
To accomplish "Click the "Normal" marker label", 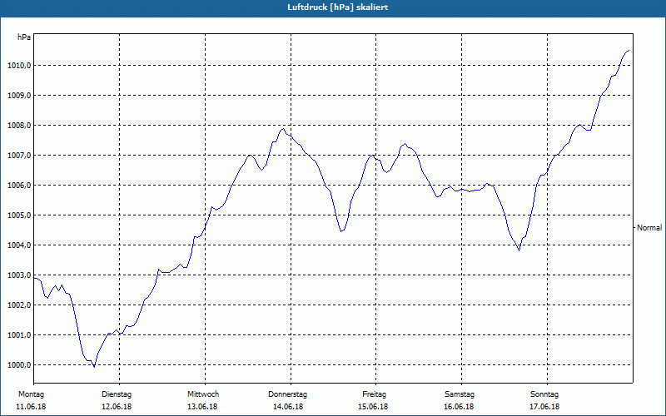I will tap(649, 228).
